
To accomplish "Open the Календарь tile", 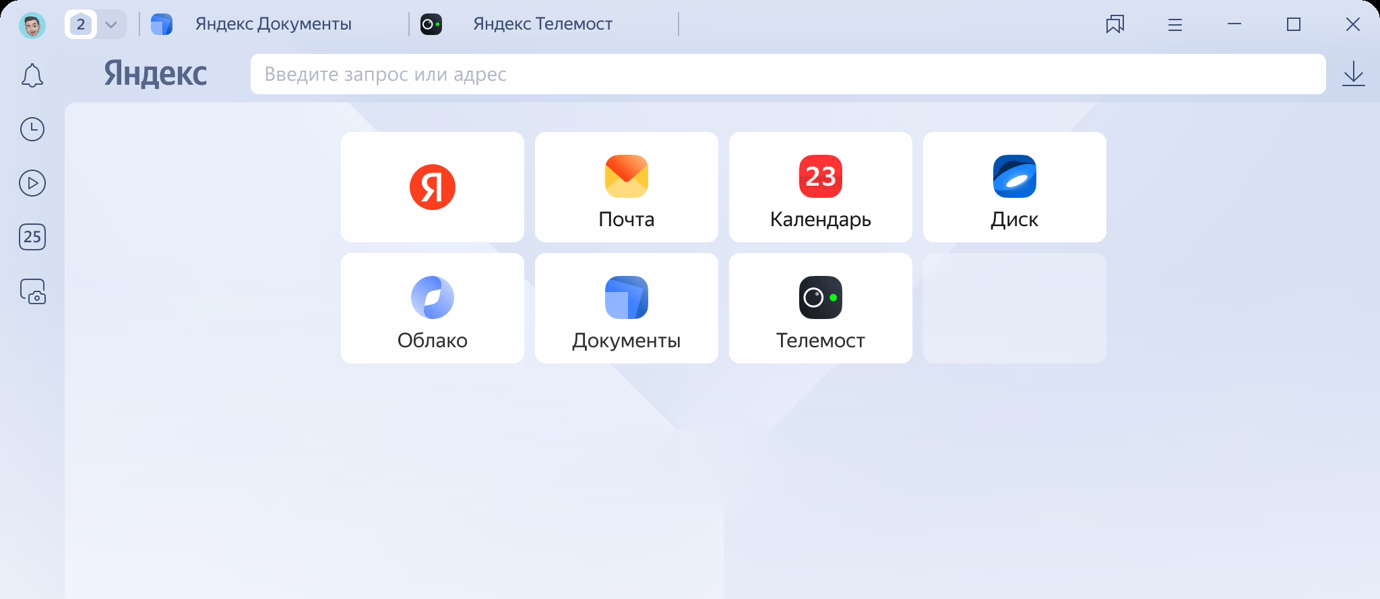I will 821,187.
